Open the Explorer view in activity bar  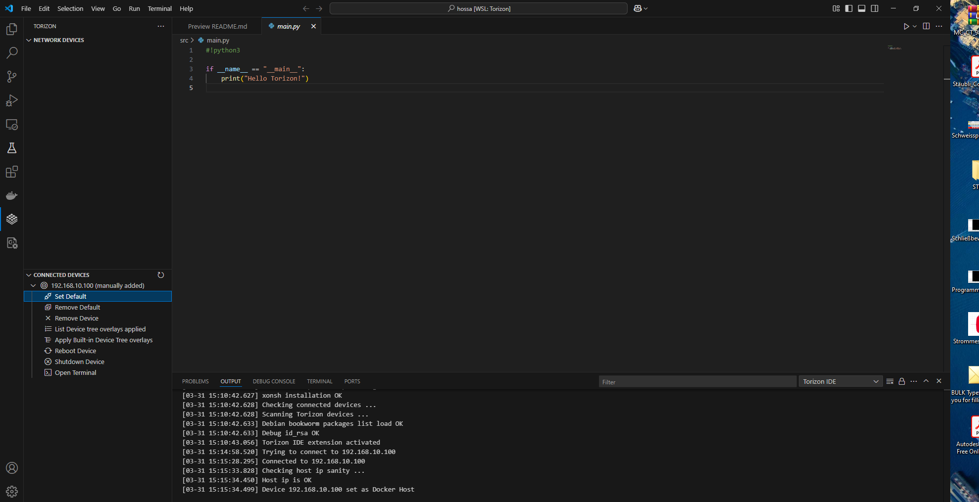12,29
